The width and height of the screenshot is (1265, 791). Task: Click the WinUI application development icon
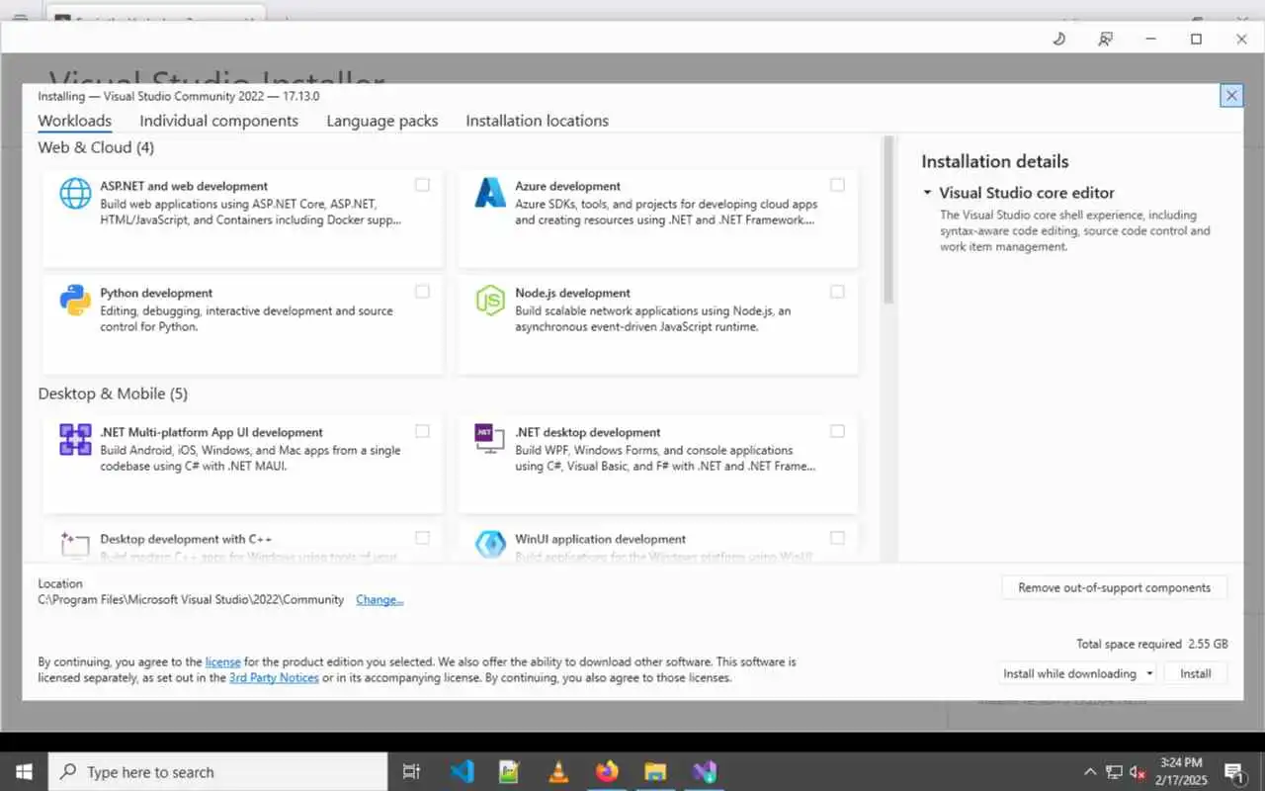point(490,544)
